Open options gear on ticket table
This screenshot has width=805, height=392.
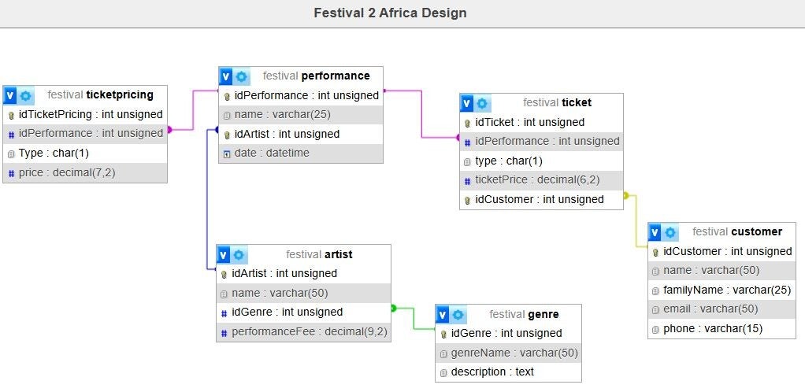click(x=482, y=103)
